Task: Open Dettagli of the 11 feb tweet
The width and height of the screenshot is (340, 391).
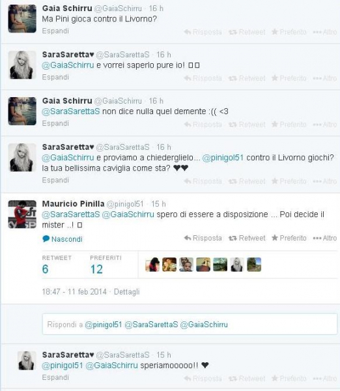Action: (x=126, y=291)
